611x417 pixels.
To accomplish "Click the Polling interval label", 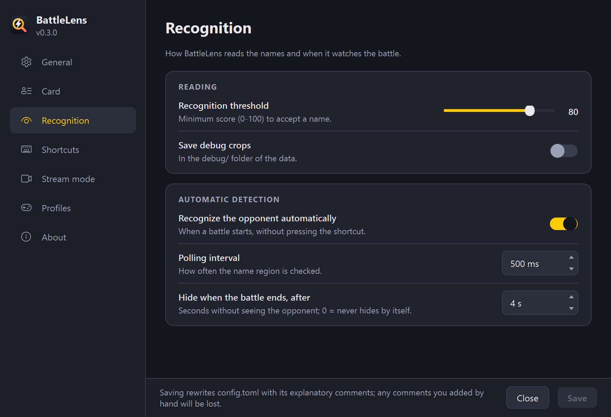I will [209, 258].
